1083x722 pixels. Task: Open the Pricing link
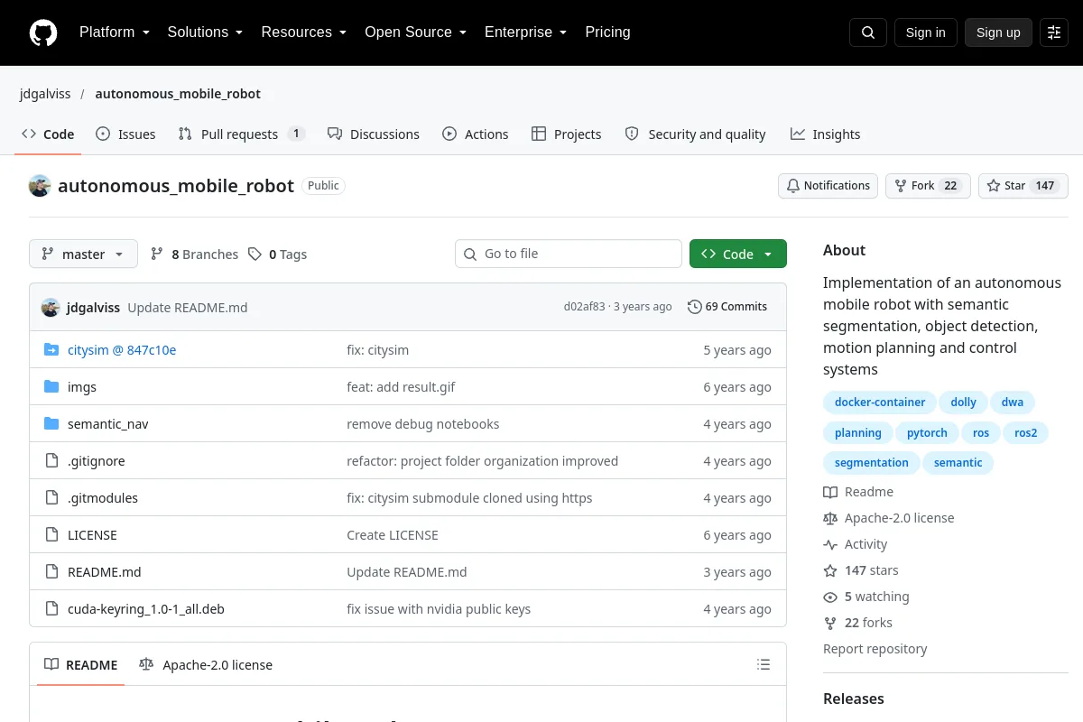pos(607,32)
